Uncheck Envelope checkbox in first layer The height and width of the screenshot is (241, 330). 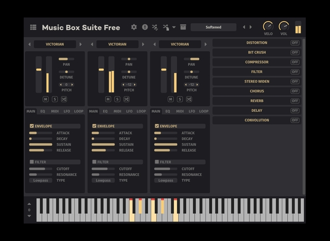coord(32,126)
